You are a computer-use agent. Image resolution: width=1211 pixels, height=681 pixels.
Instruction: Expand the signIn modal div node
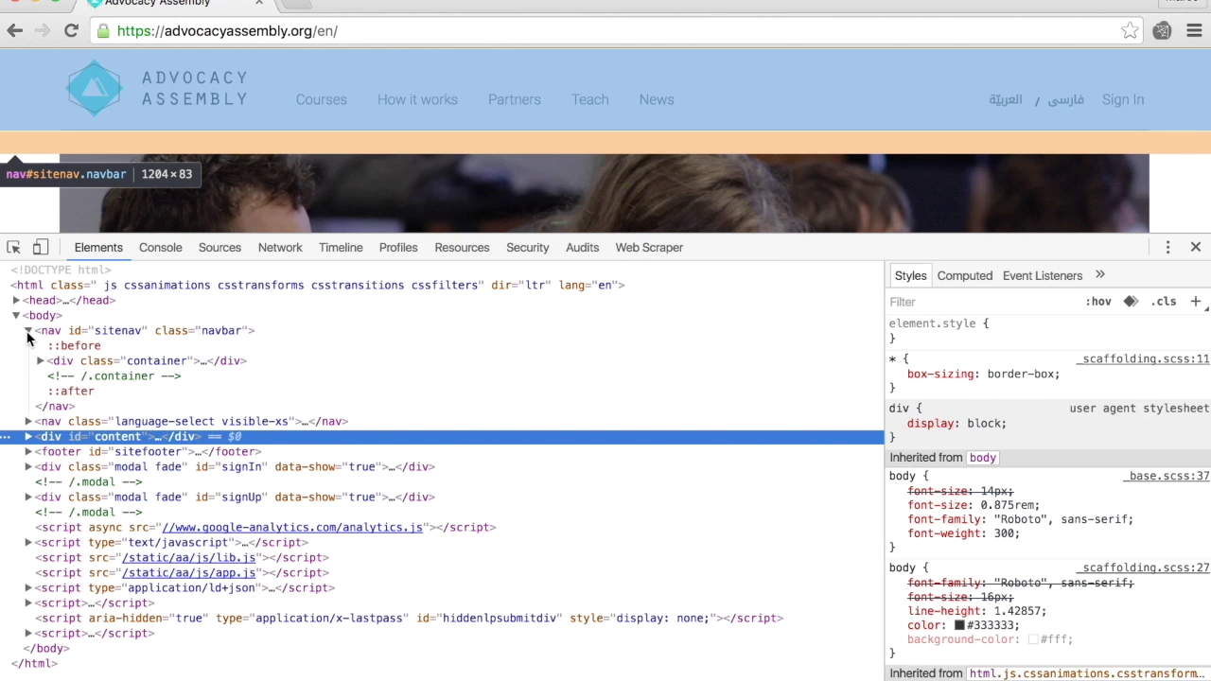click(28, 466)
